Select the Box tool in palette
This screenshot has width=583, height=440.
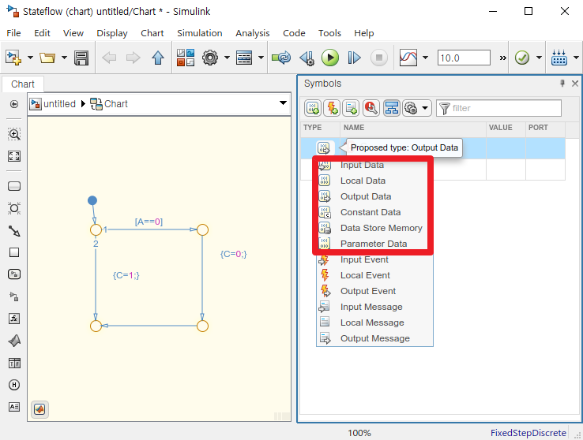[x=14, y=252]
